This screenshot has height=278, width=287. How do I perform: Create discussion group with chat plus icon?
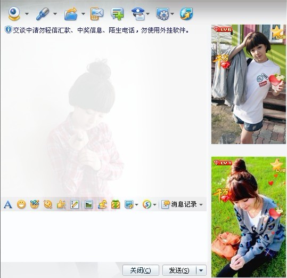117,14
